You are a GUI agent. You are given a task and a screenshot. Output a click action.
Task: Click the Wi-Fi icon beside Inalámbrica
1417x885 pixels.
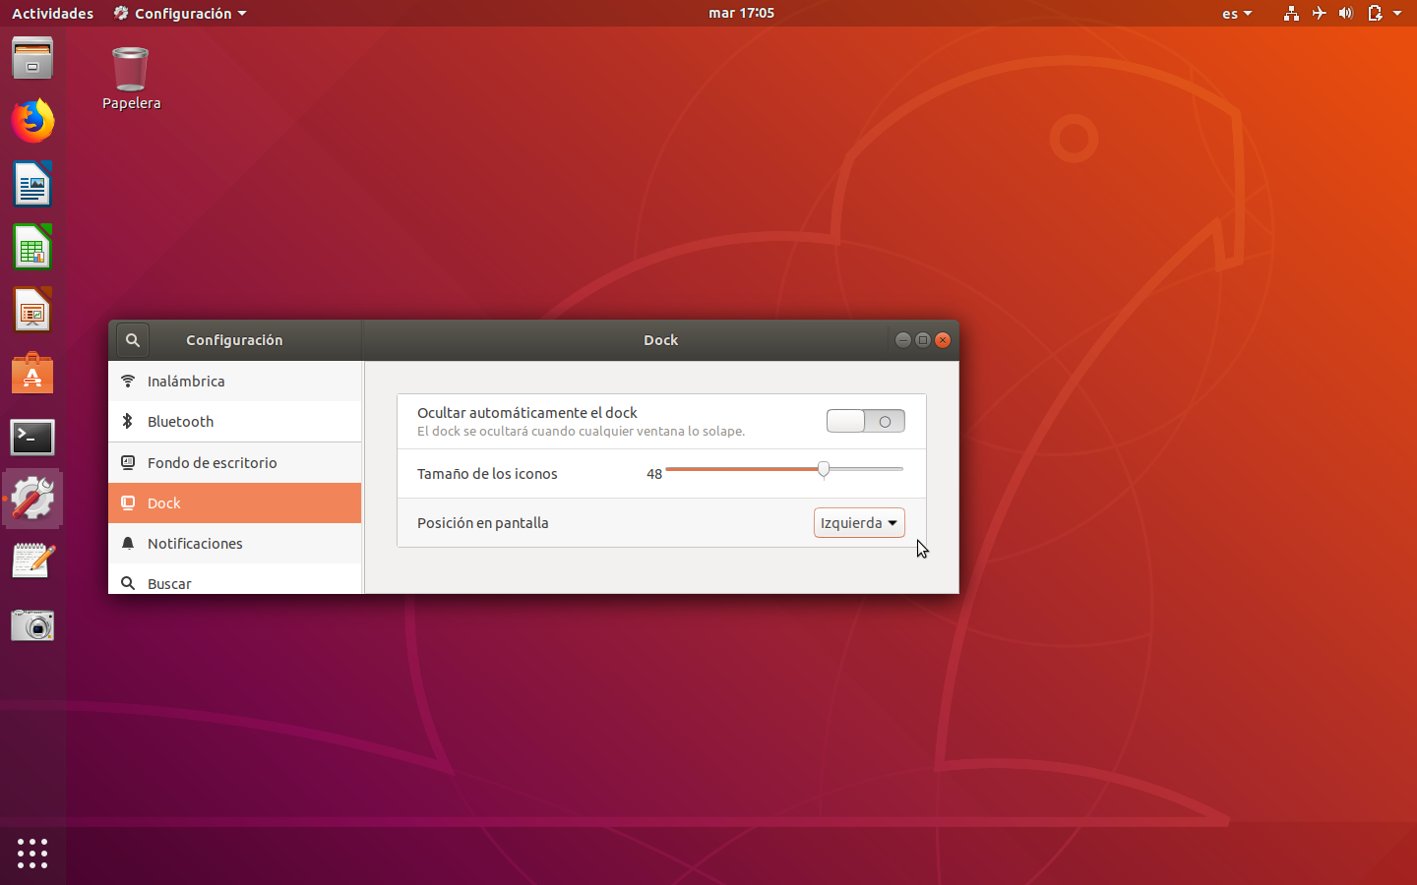[128, 381]
